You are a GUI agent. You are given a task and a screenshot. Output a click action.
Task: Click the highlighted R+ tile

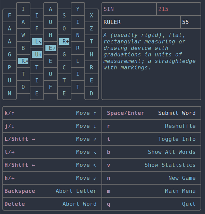[64, 42]
